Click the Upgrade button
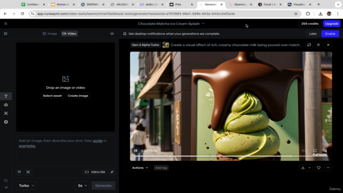This screenshot has width=343, height=193. pos(332,24)
